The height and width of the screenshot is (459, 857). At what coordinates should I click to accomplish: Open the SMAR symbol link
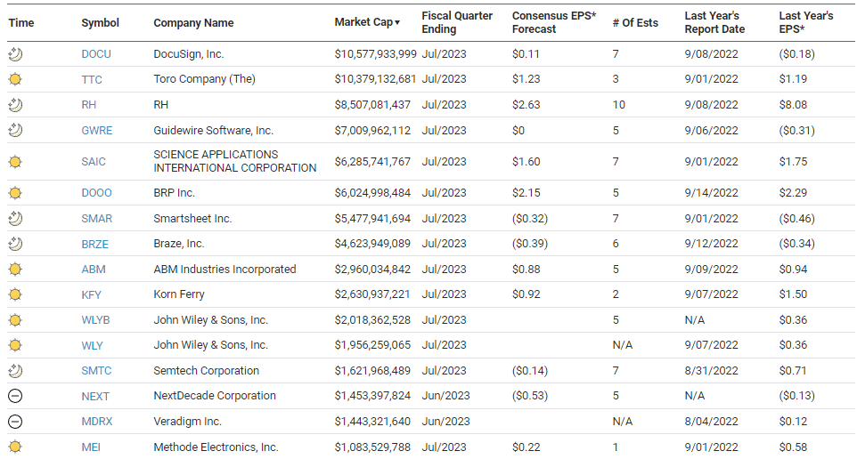point(97,218)
